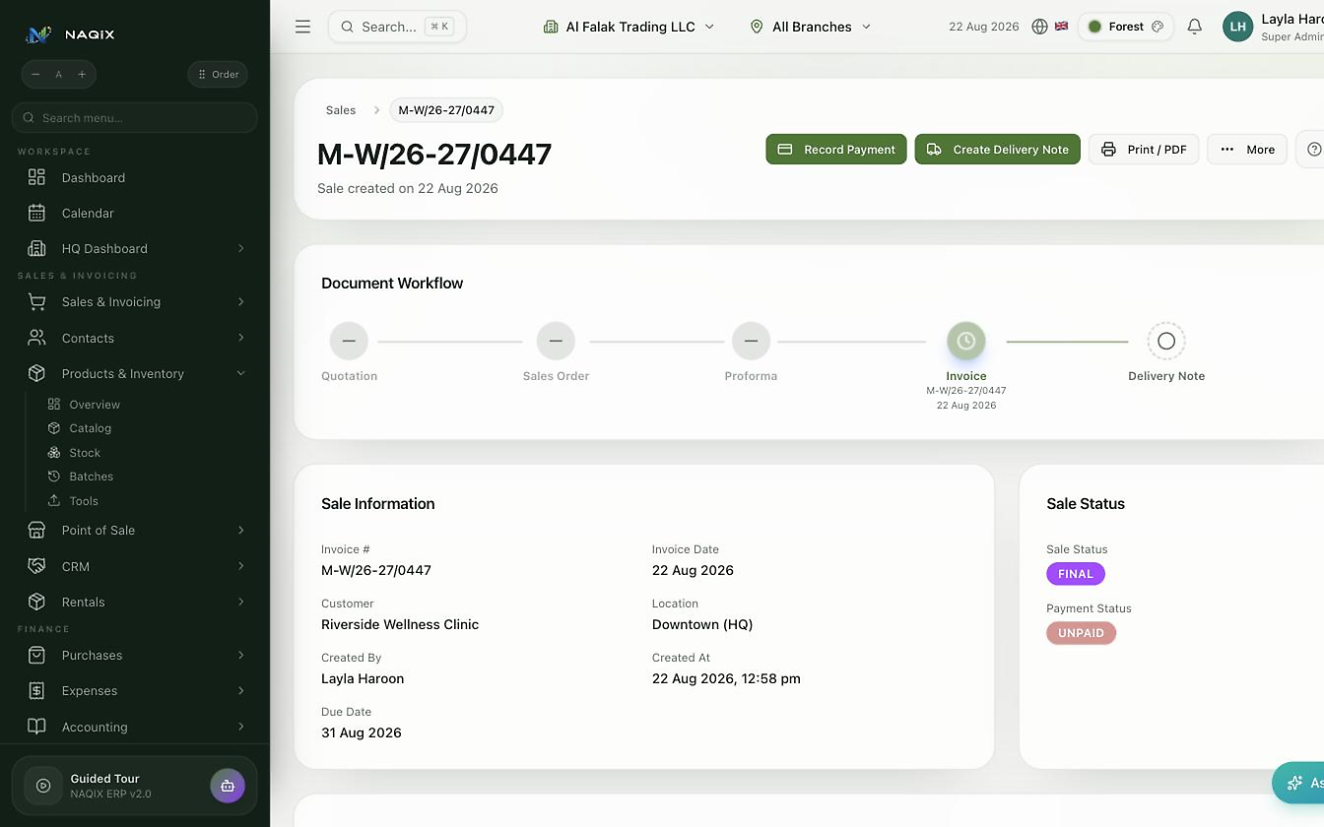Click the Rentals box icon
The image size is (1324, 827).
[x=36, y=602]
